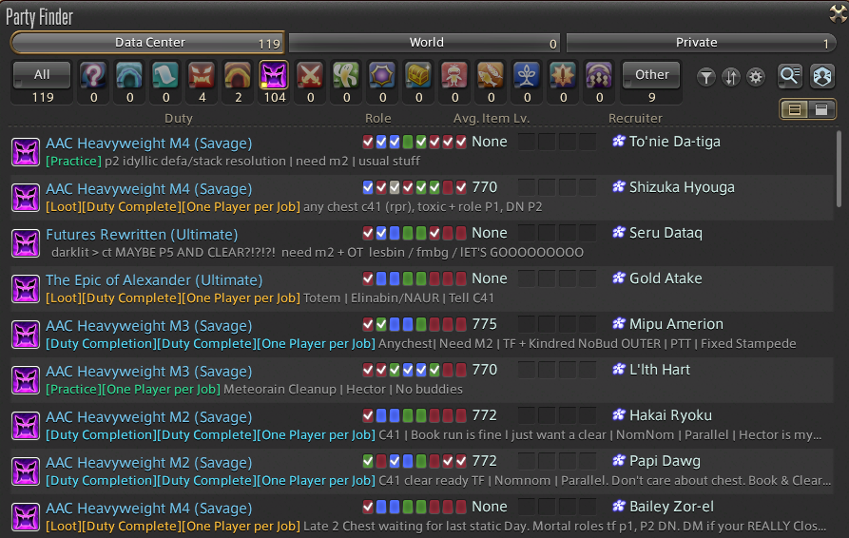
Task: Click recruiter name Papi Dawg
Action: coord(665,461)
